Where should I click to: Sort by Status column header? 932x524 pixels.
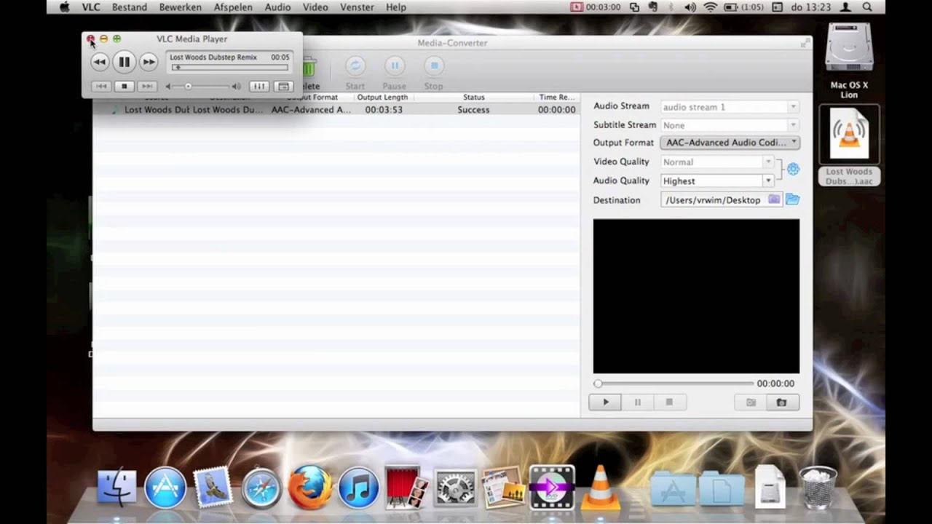pyautogui.click(x=473, y=97)
